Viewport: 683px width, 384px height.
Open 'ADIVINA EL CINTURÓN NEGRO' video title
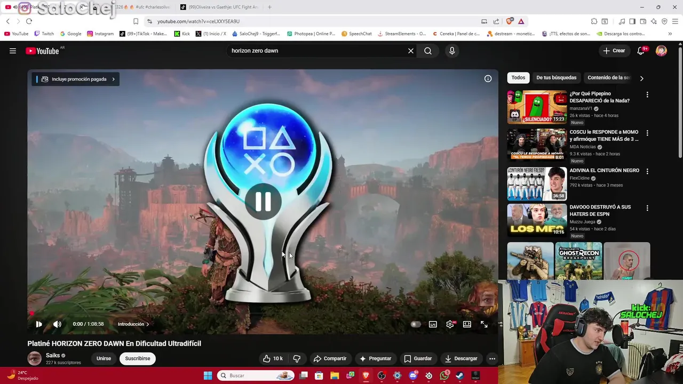[x=604, y=171]
